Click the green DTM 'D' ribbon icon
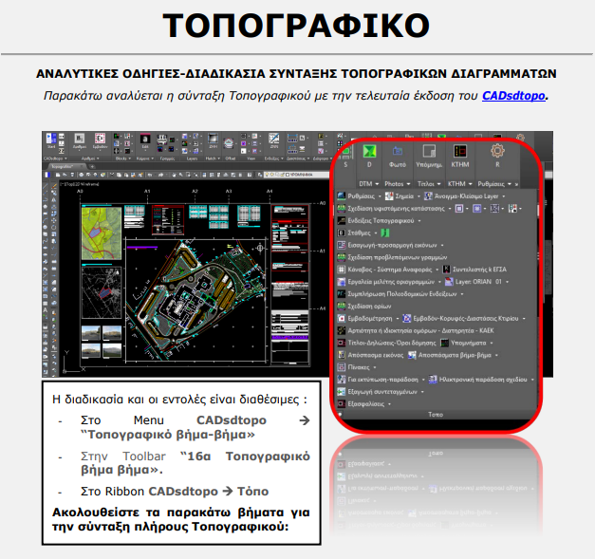This screenshot has height=559, width=595. point(369,152)
